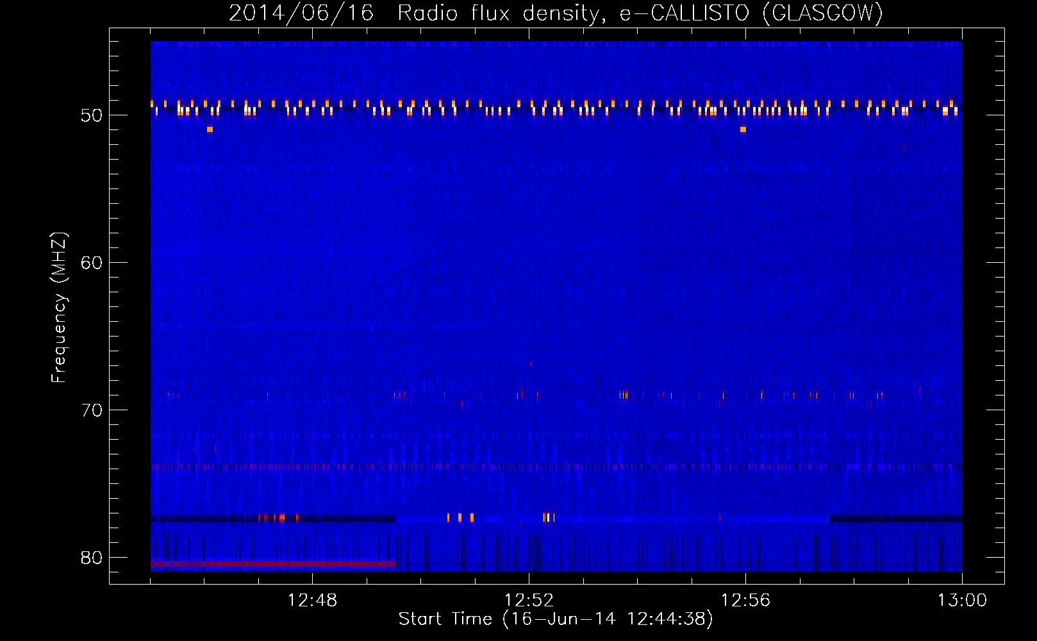Click the plot title text at top
Screen dimensions: 1037x641
tap(556, 13)
